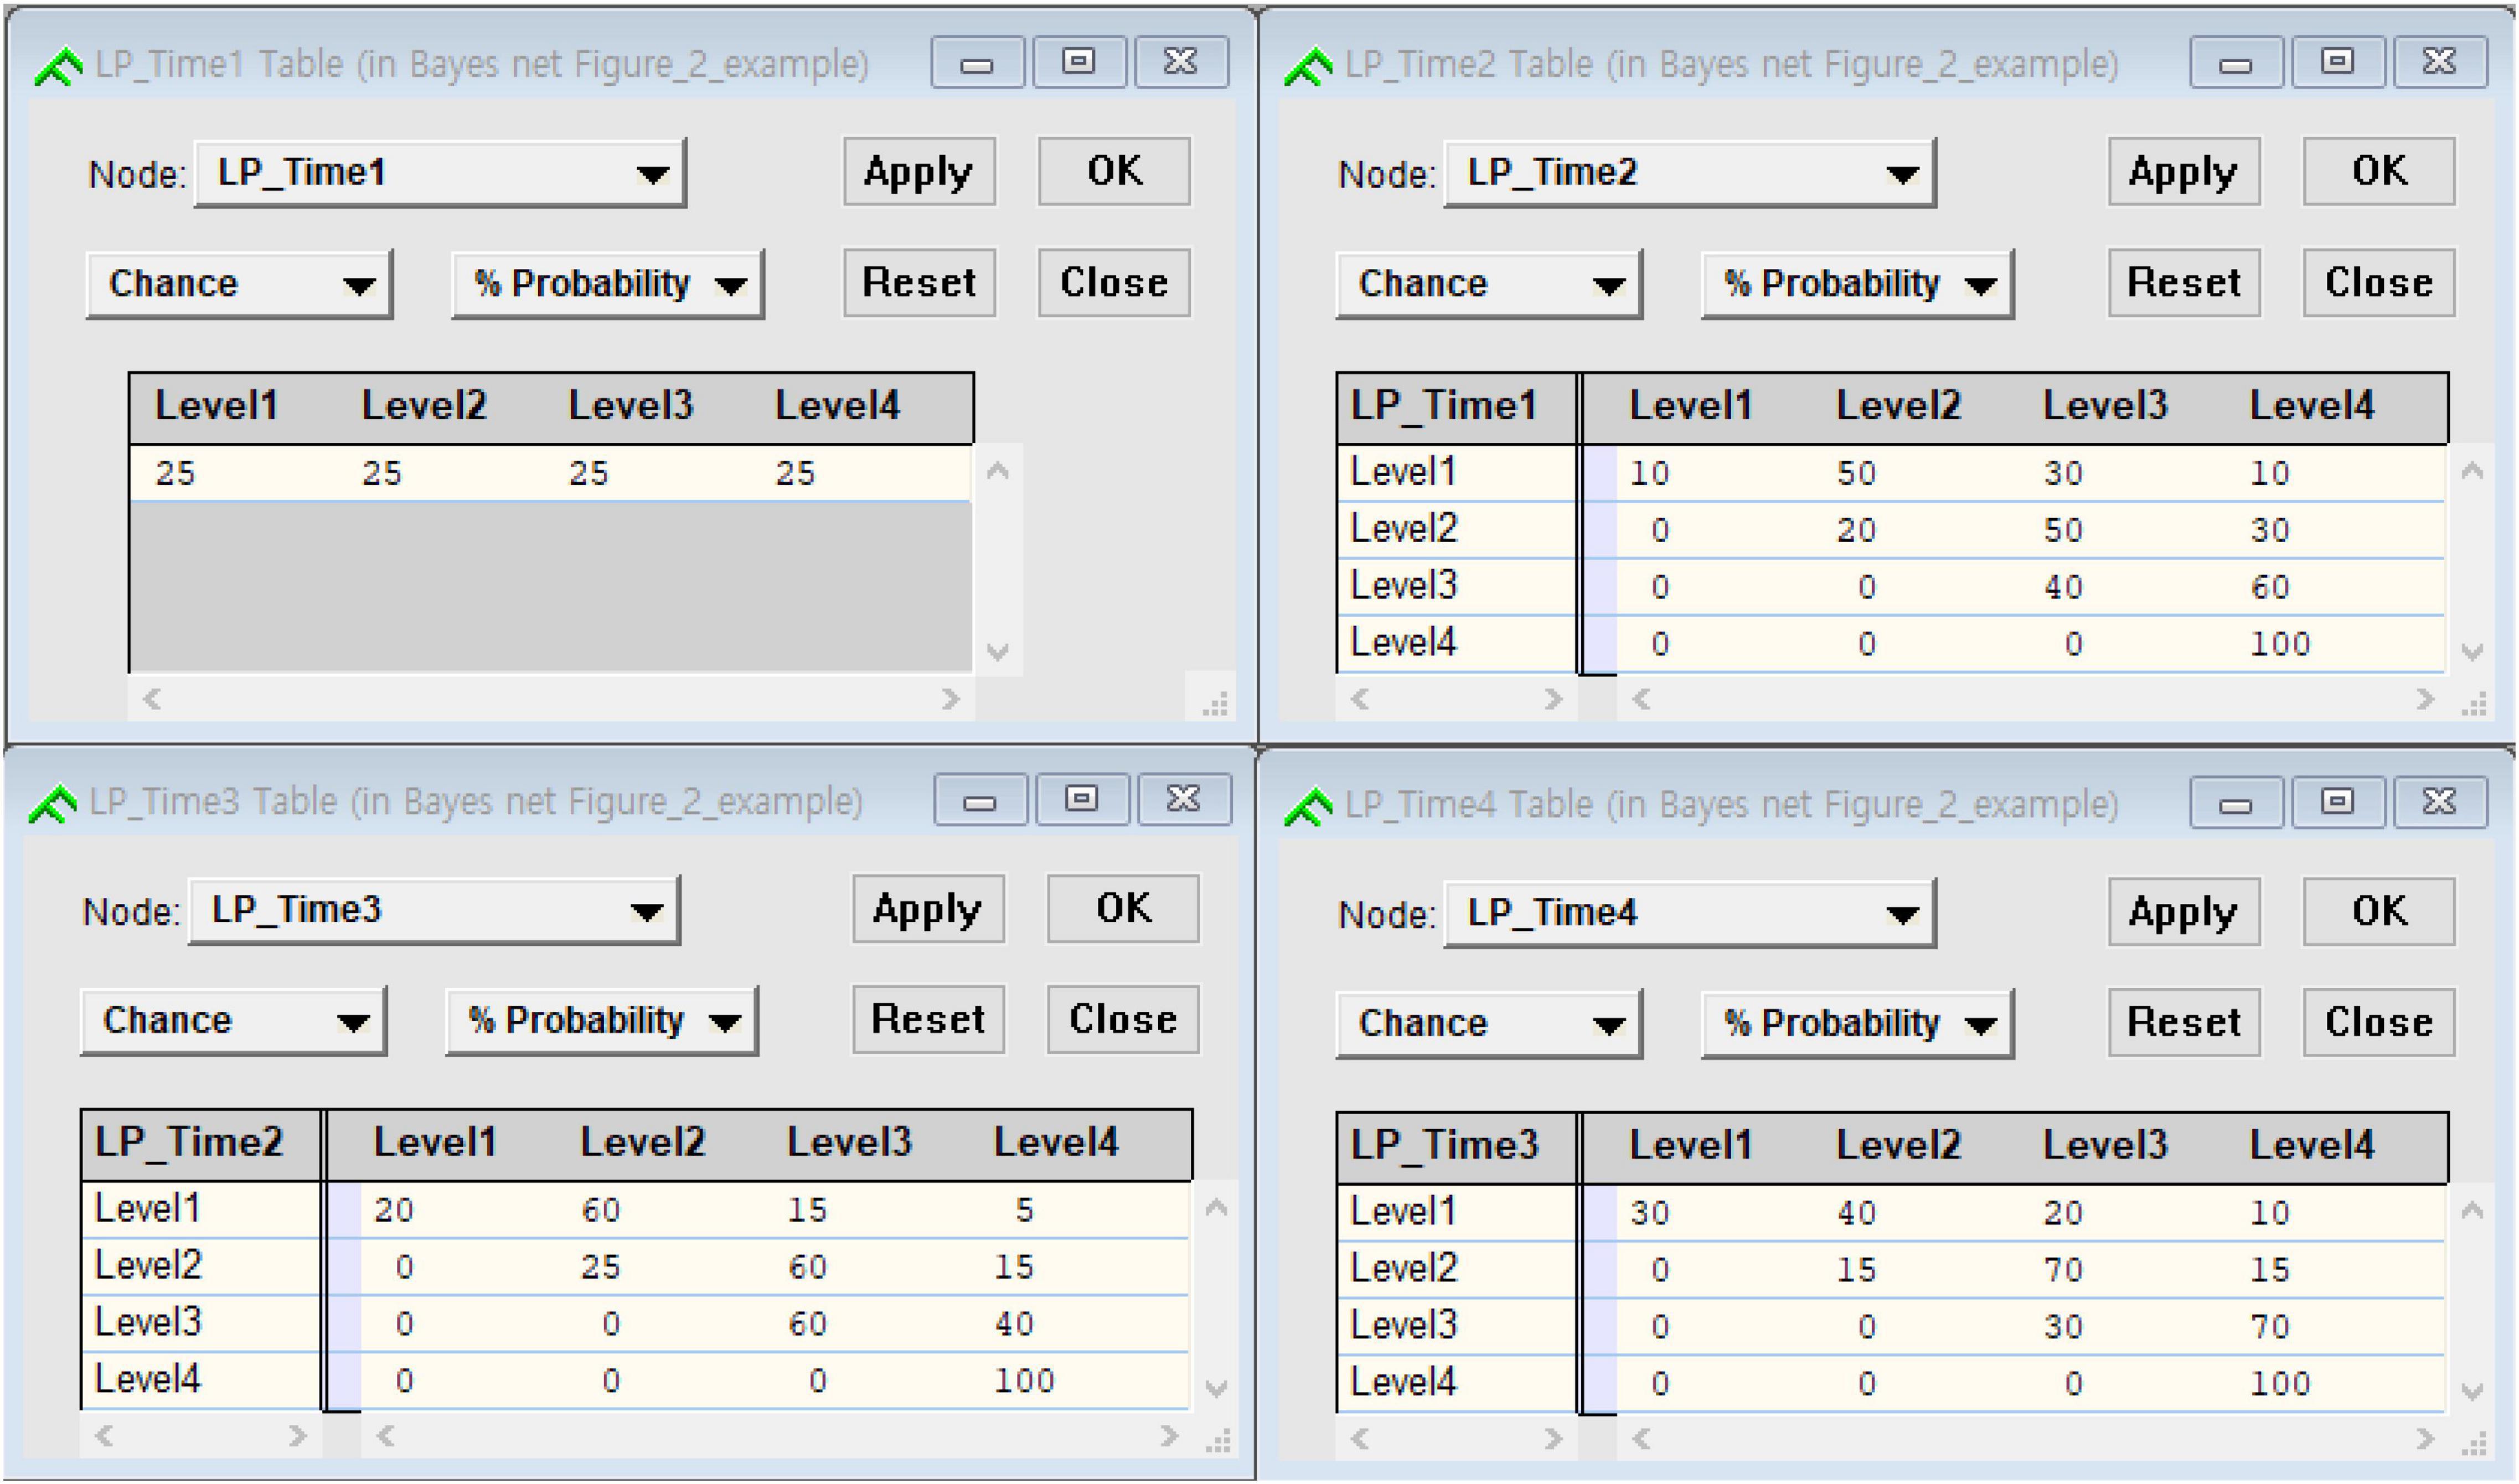This screenshot has height=1484, width=2519.
Task: Open % Probability dropdown in LP_Time4 window
Action: point(1858,1025)
